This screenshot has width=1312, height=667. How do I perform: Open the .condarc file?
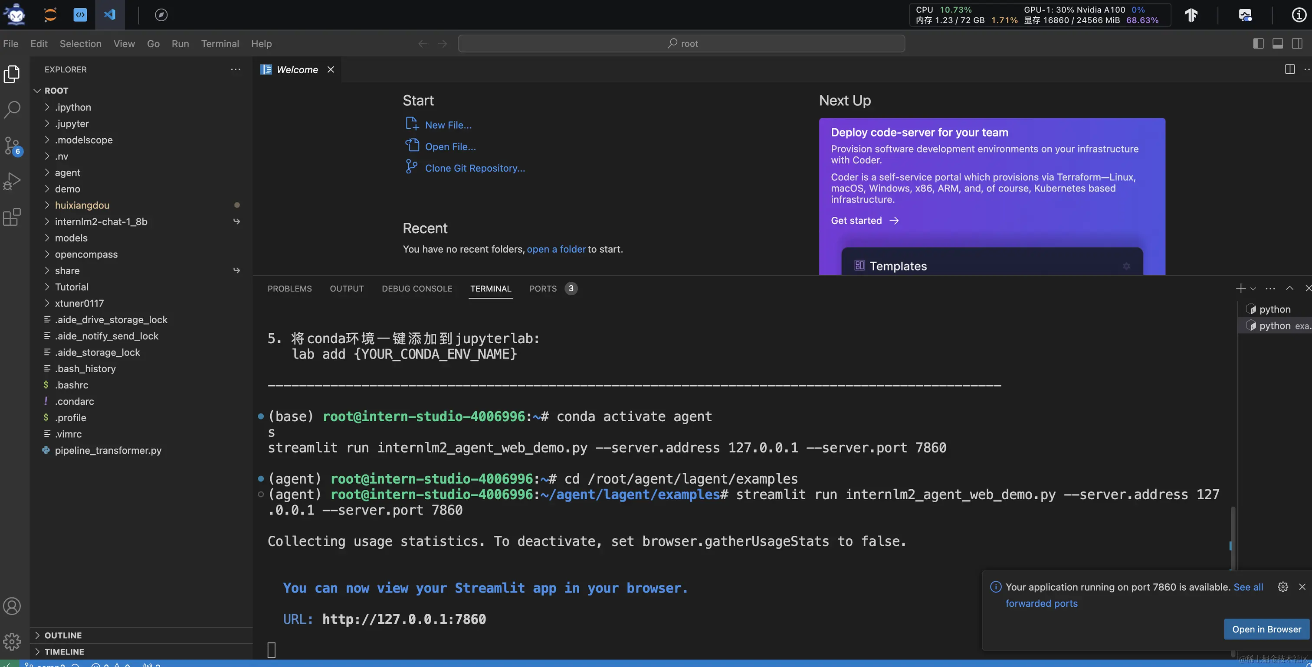tap(141, 401)
